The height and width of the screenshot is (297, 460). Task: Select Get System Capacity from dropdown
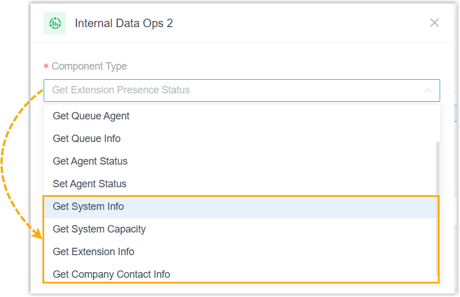pos(99,229)
